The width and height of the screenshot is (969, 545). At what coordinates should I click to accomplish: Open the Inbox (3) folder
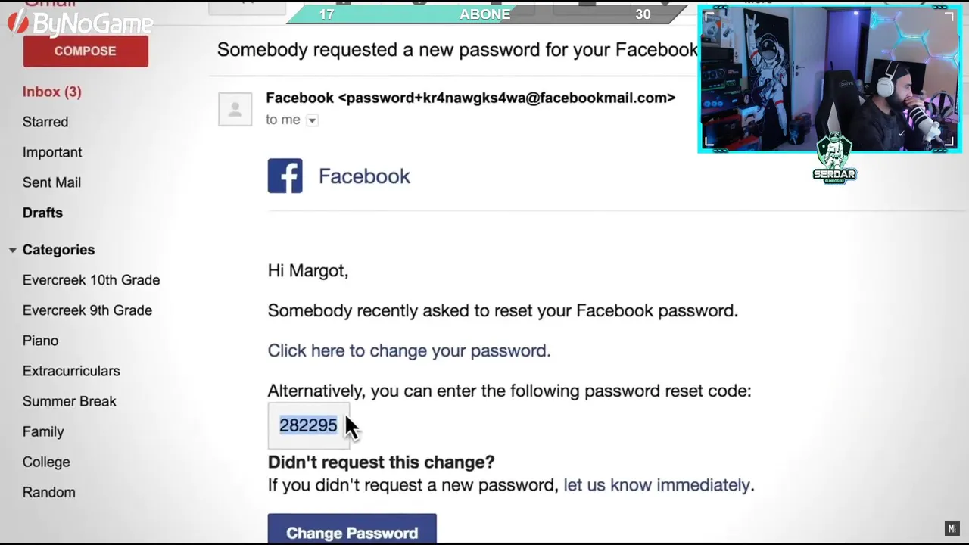(51, 92)
